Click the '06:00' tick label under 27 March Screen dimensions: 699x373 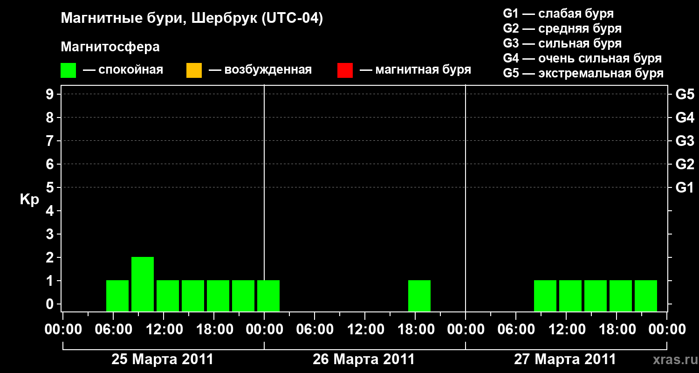click(516, 330)
